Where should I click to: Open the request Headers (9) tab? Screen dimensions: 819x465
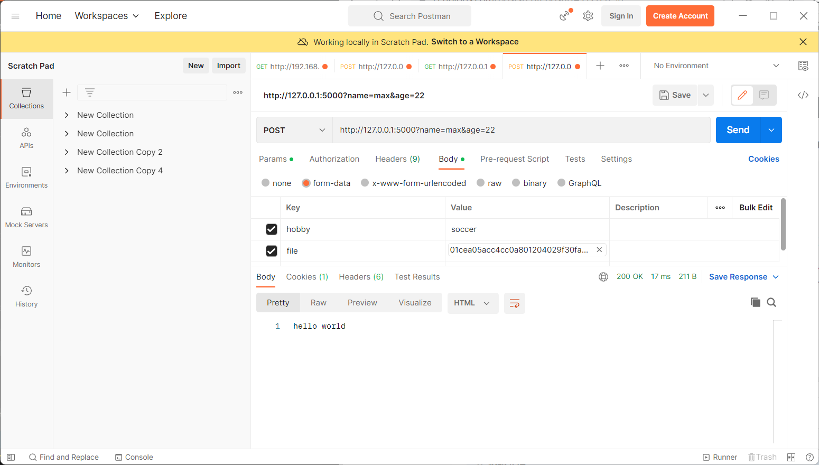click(398, 159)
